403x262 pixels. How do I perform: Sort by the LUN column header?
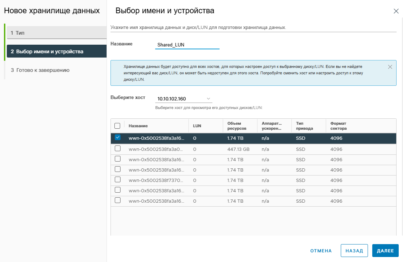click(x=197, y=126)
